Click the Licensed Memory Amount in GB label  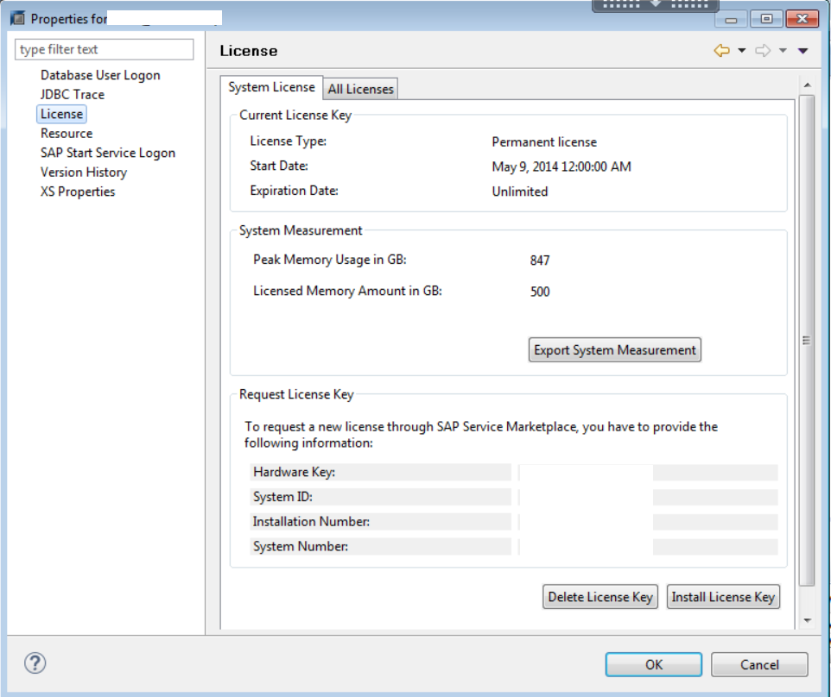[347, 291]
